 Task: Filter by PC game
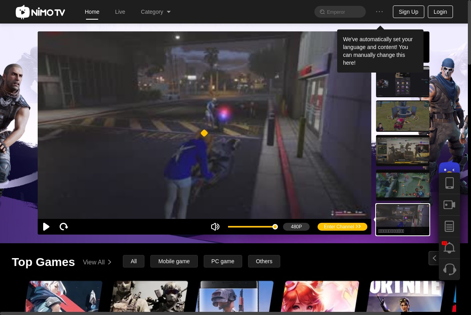[223, 261]
